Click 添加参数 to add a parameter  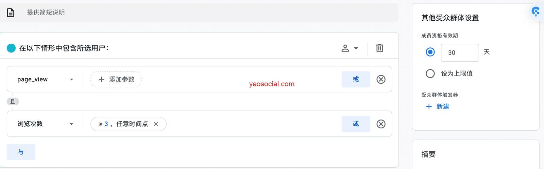[116, 79]
